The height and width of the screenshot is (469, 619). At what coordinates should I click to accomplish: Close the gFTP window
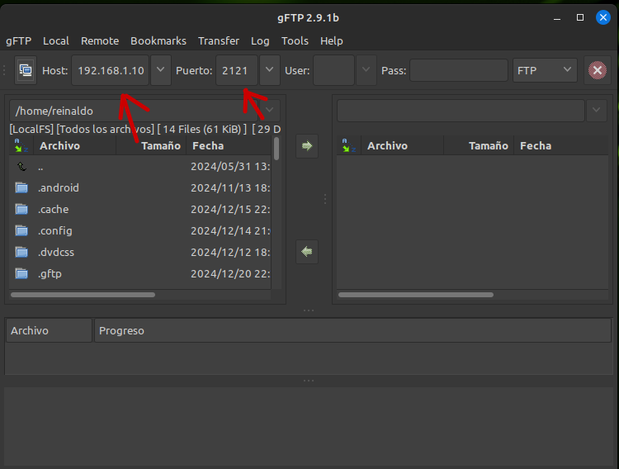coord(602,18)
